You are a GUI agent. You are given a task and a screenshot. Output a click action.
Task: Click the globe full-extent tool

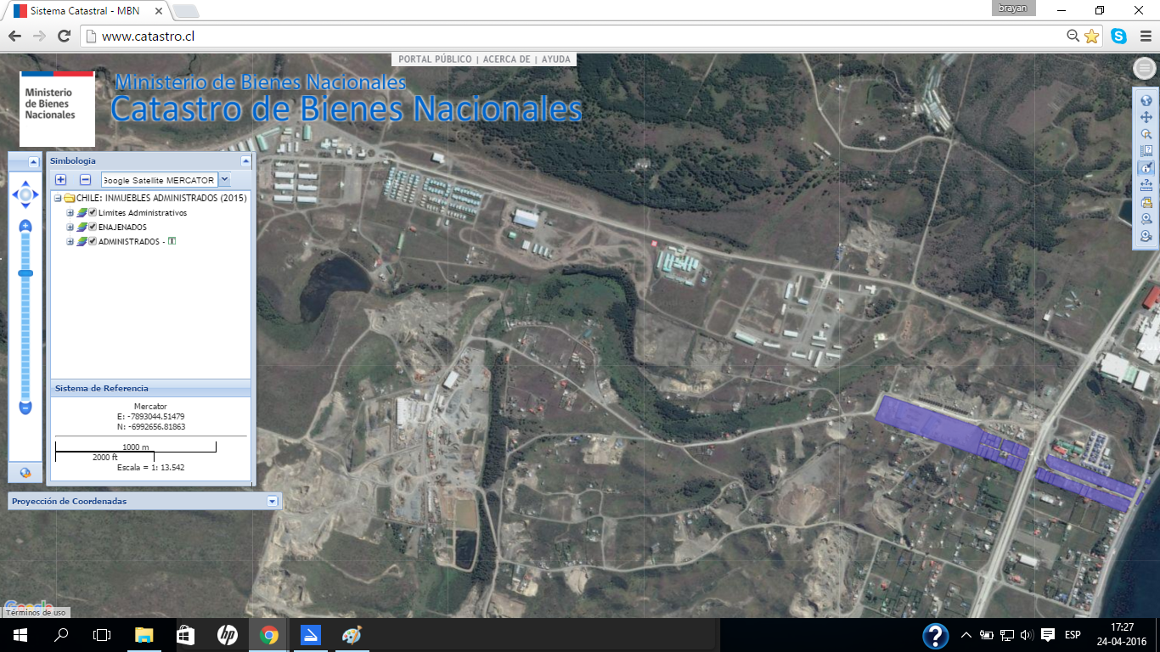1146,101
